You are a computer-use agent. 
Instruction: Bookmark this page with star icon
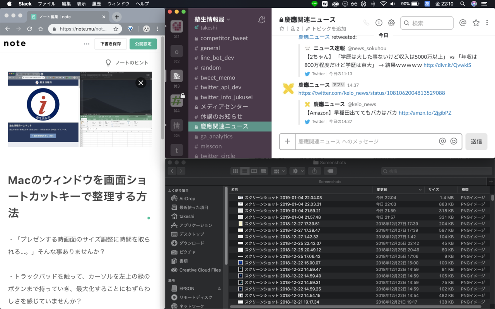click(116, 29)
